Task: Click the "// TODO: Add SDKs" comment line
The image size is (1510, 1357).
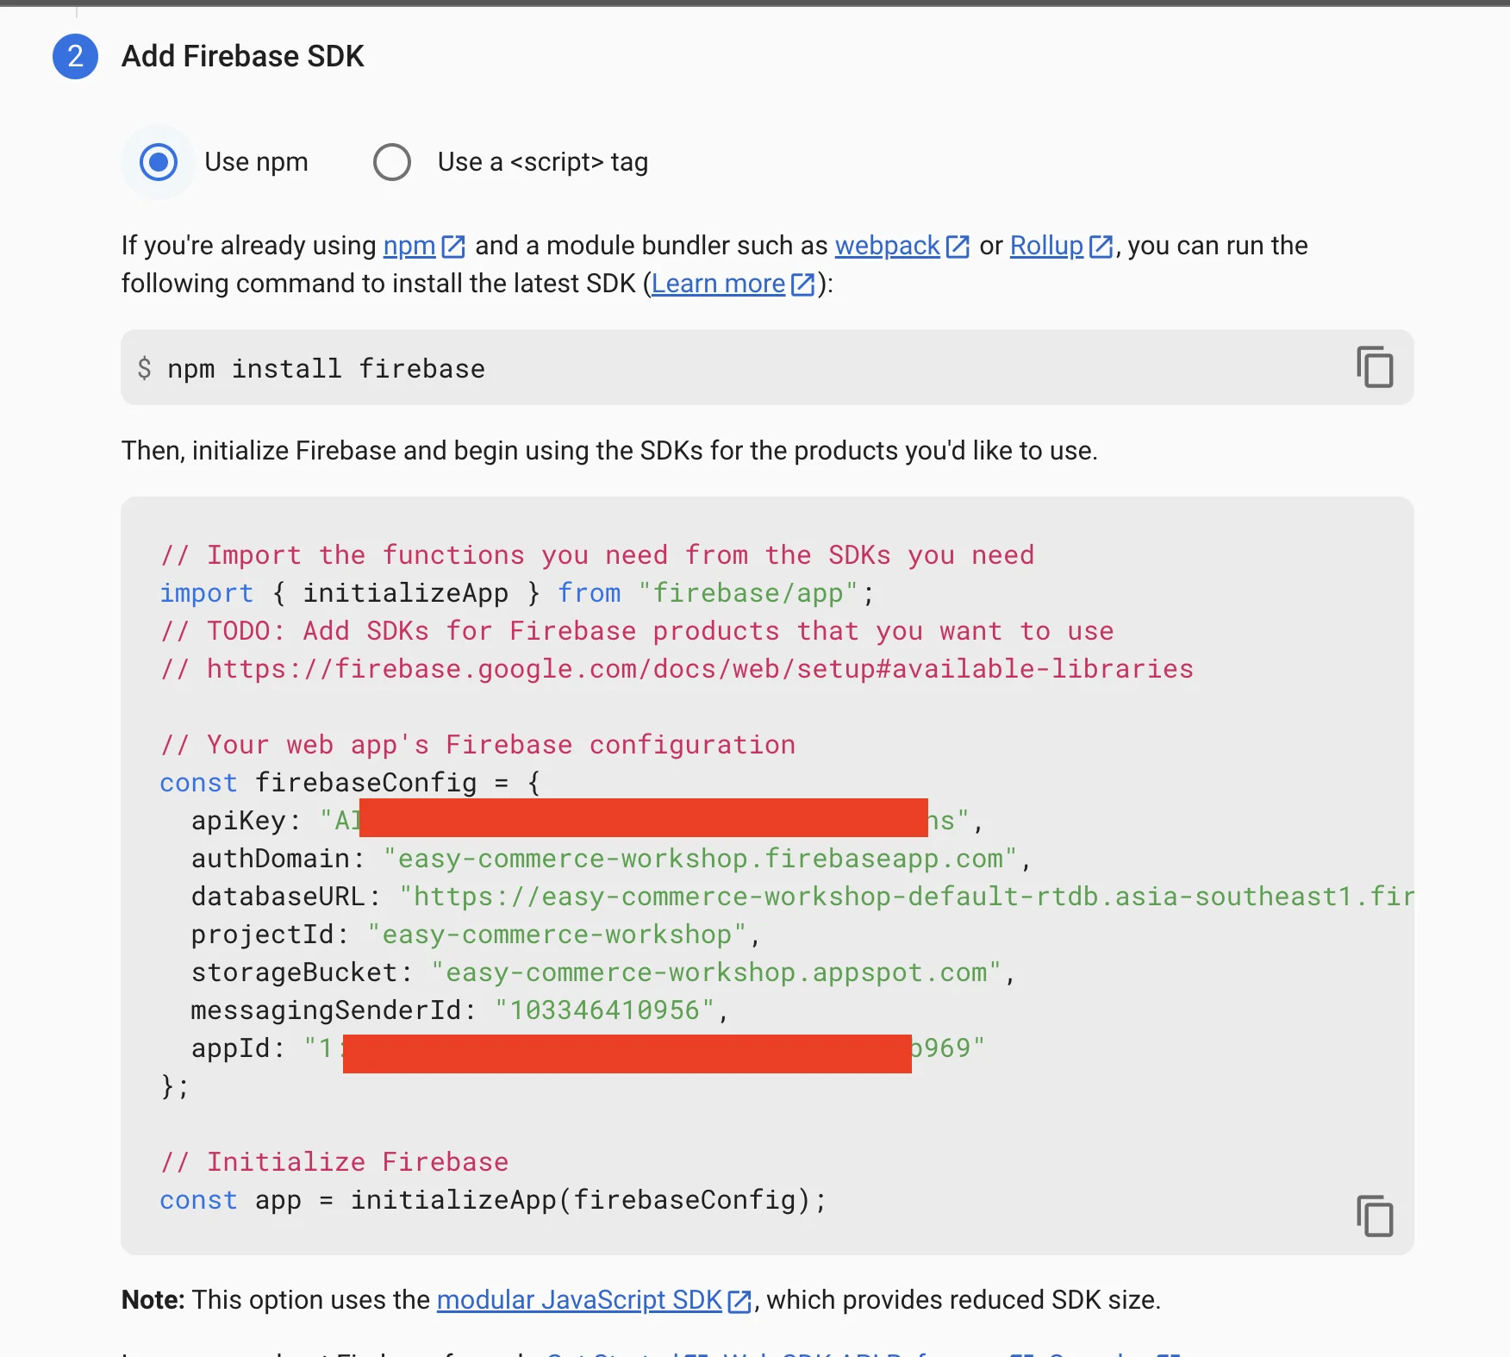Action: [x=637, y=631]
